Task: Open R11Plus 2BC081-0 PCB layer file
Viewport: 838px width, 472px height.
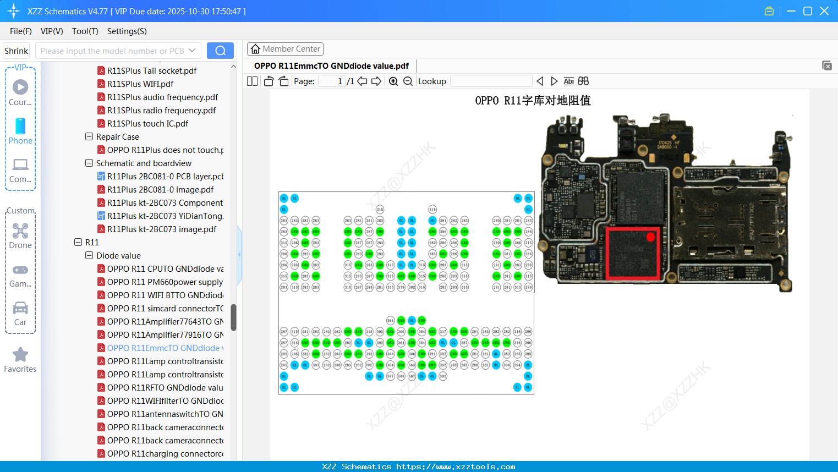Action: coord(160,176)
